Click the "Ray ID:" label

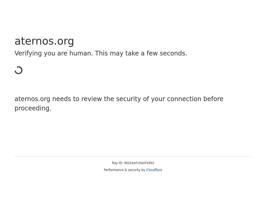tap(117, 163)
